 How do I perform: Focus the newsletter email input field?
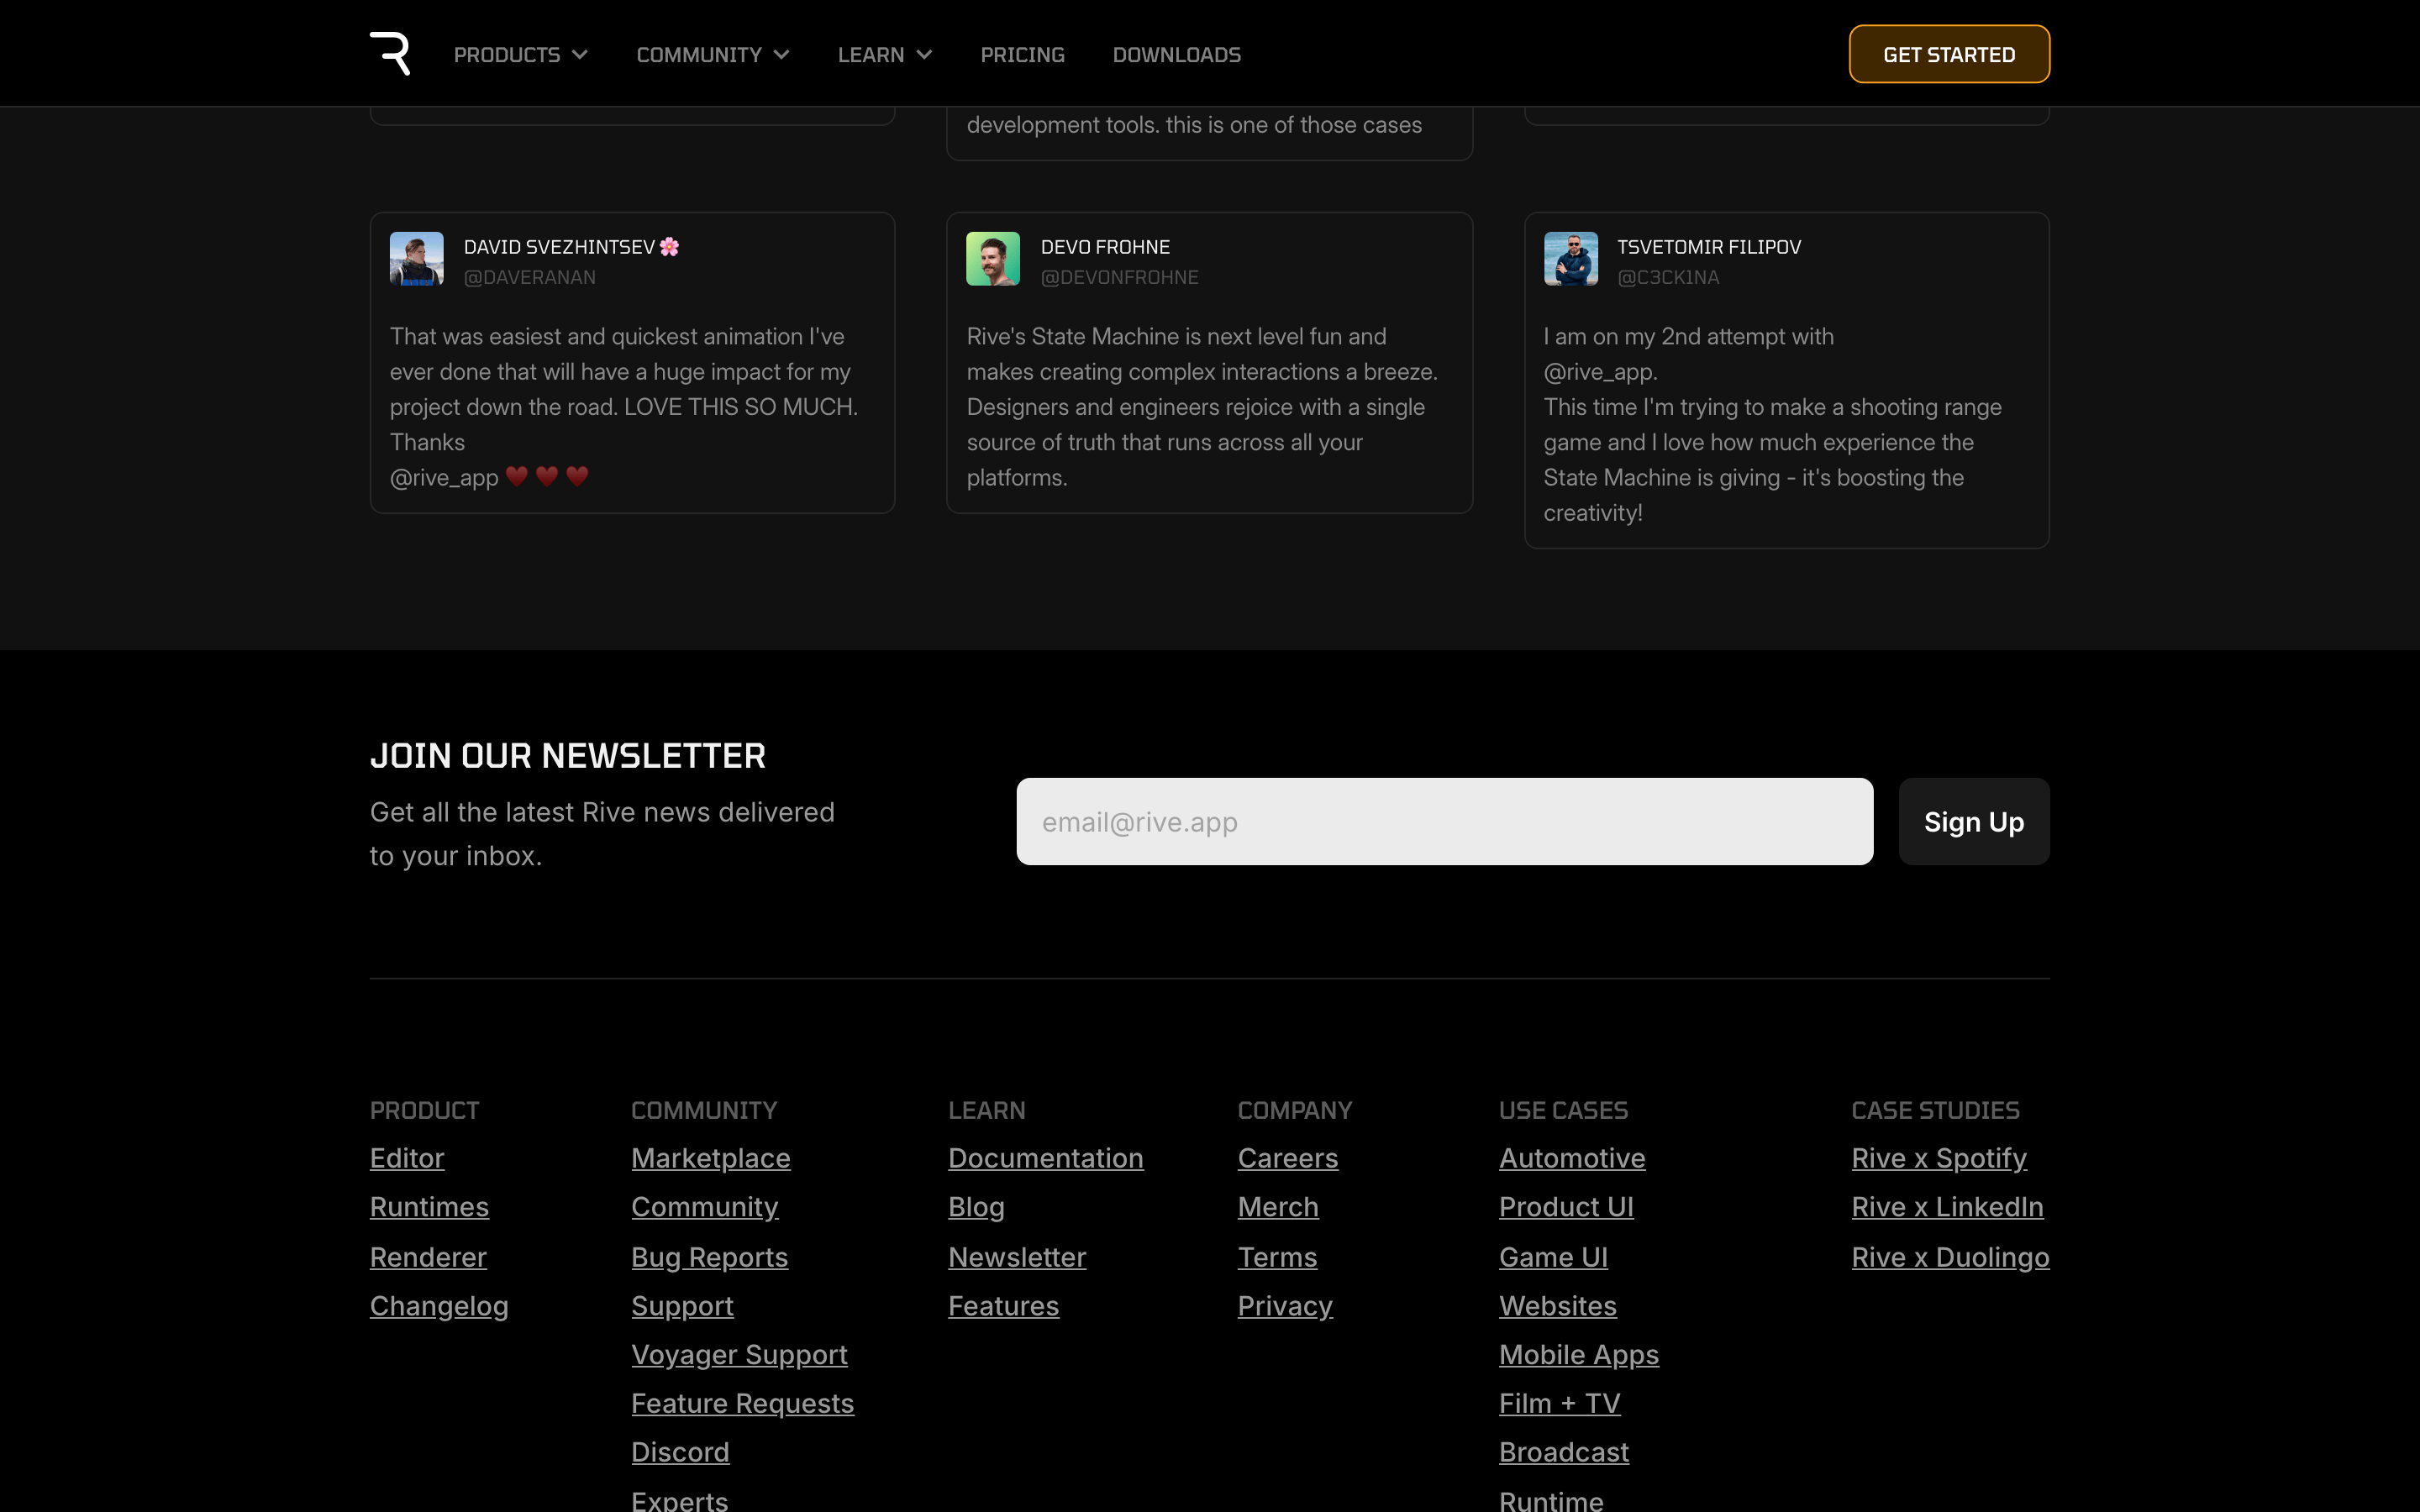coord(1444,821)
